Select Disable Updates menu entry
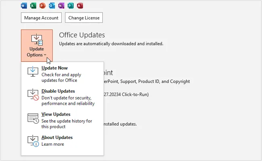 click(58, 91)
